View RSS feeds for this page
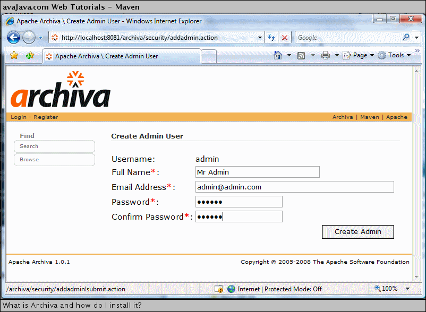The height and width of the screenshot is (312, 426). [x=301, y=55]
